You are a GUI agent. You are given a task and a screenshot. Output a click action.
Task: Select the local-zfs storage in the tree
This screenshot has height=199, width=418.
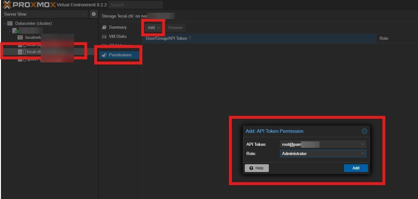34,52
